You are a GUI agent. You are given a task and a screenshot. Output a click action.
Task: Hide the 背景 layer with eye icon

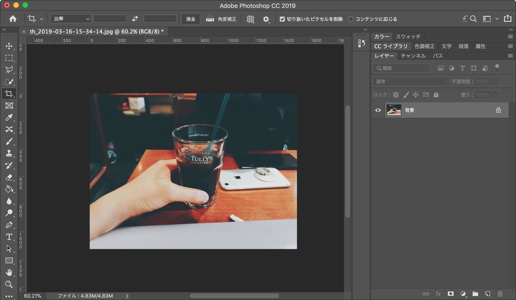(378, 110)
